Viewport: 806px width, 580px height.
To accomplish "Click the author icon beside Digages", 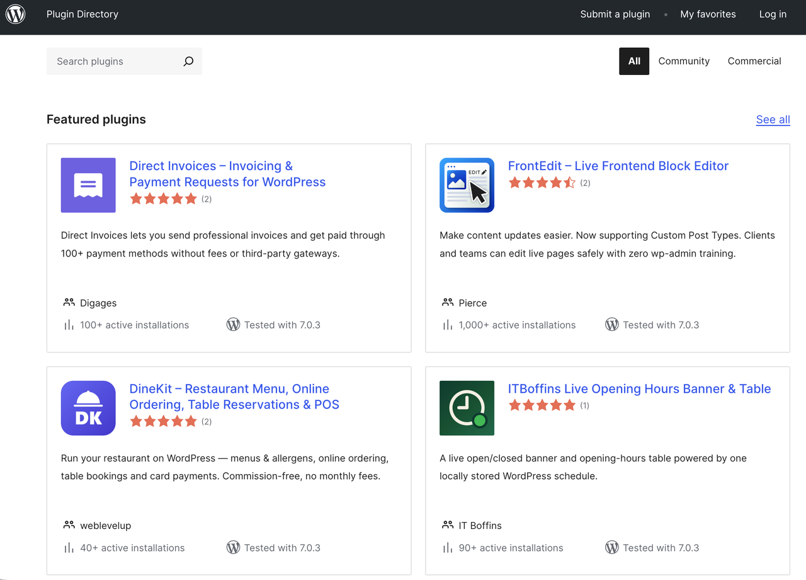I will [x=69, y=303].
